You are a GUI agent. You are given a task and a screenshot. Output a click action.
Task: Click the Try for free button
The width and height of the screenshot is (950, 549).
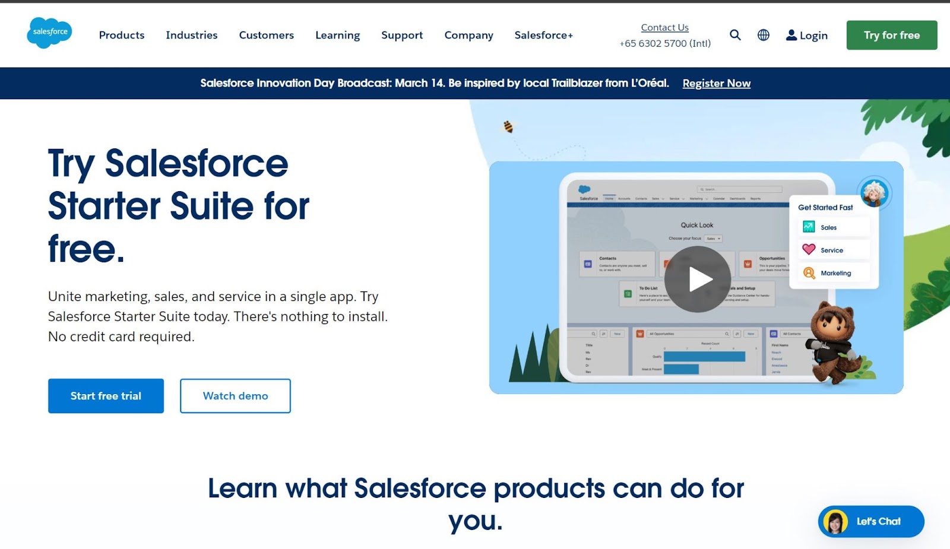(x=892, y=35)
